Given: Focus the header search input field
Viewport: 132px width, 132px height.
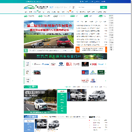Looking at the screenshot, I should click(x=88, y=7).
